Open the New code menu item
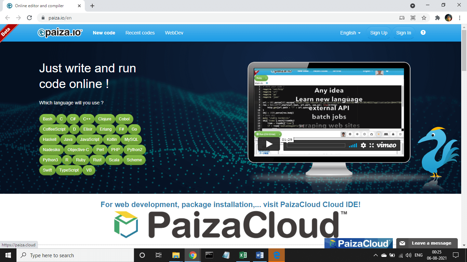 point(104,33)
